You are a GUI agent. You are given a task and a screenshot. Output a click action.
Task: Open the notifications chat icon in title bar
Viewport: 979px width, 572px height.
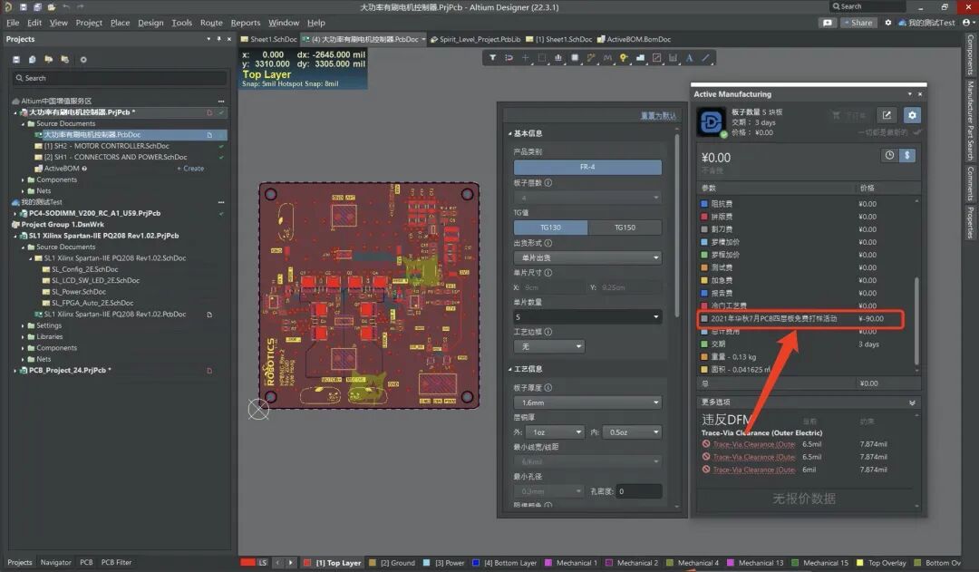coord(828,23)
